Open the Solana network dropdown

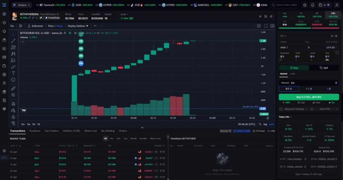pos(22,5)
